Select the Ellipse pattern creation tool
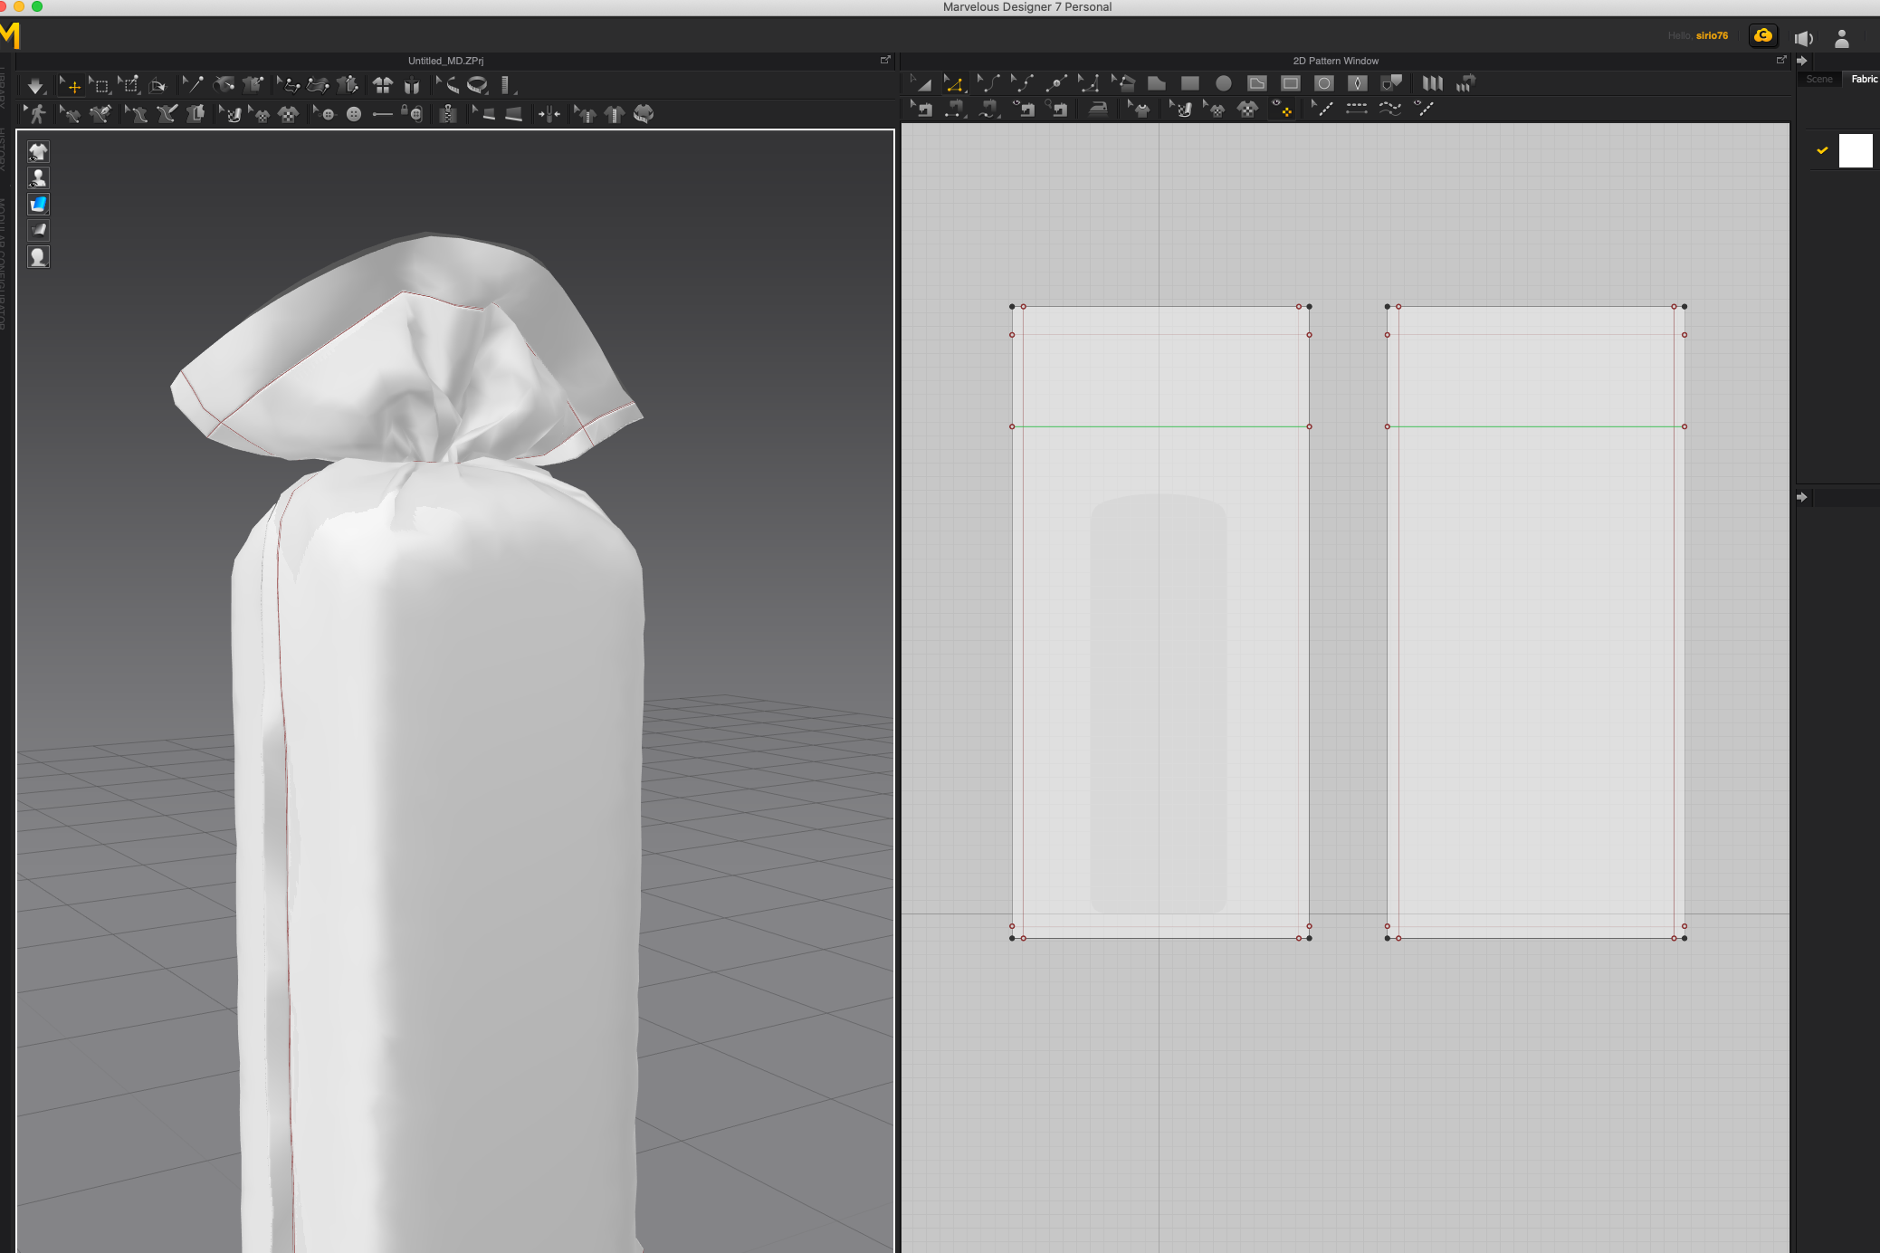The width and height of the screenshot is (1880, 1253). pos(1223,83)
